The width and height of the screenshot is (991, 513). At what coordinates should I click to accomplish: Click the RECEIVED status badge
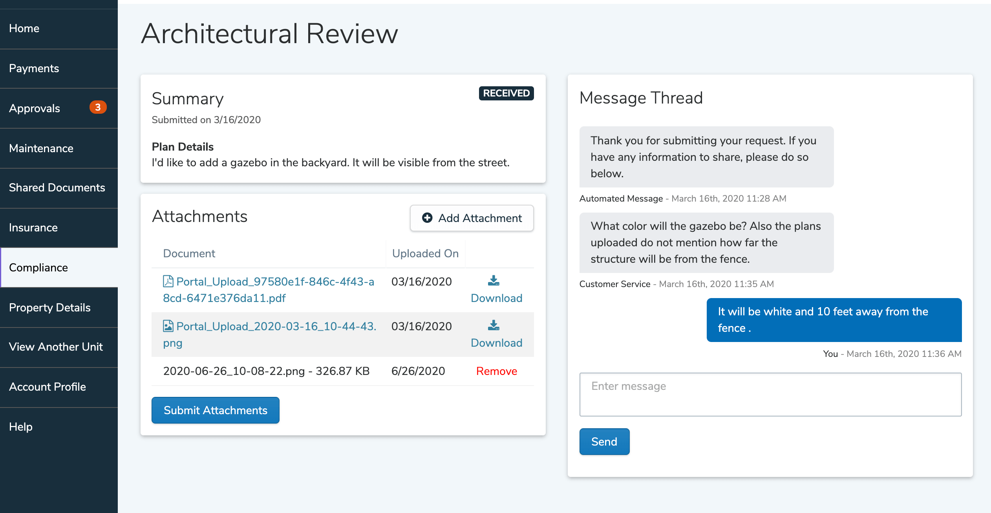pyautogui.click(x=506, y=93)
